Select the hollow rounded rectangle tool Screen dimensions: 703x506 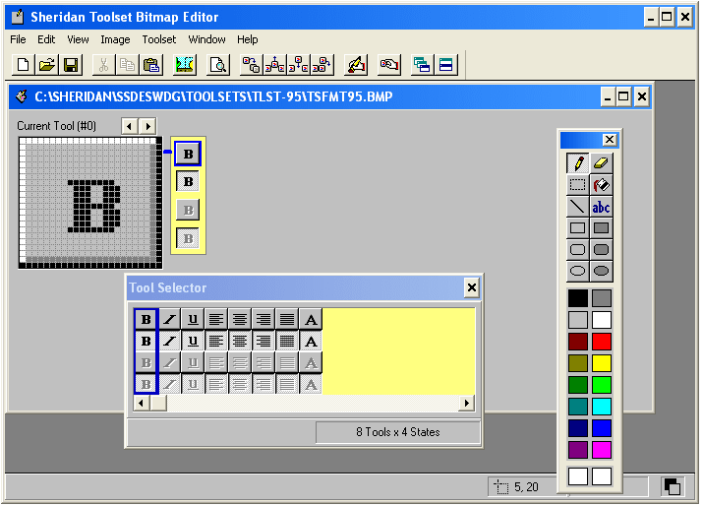(x=577, y=250)
